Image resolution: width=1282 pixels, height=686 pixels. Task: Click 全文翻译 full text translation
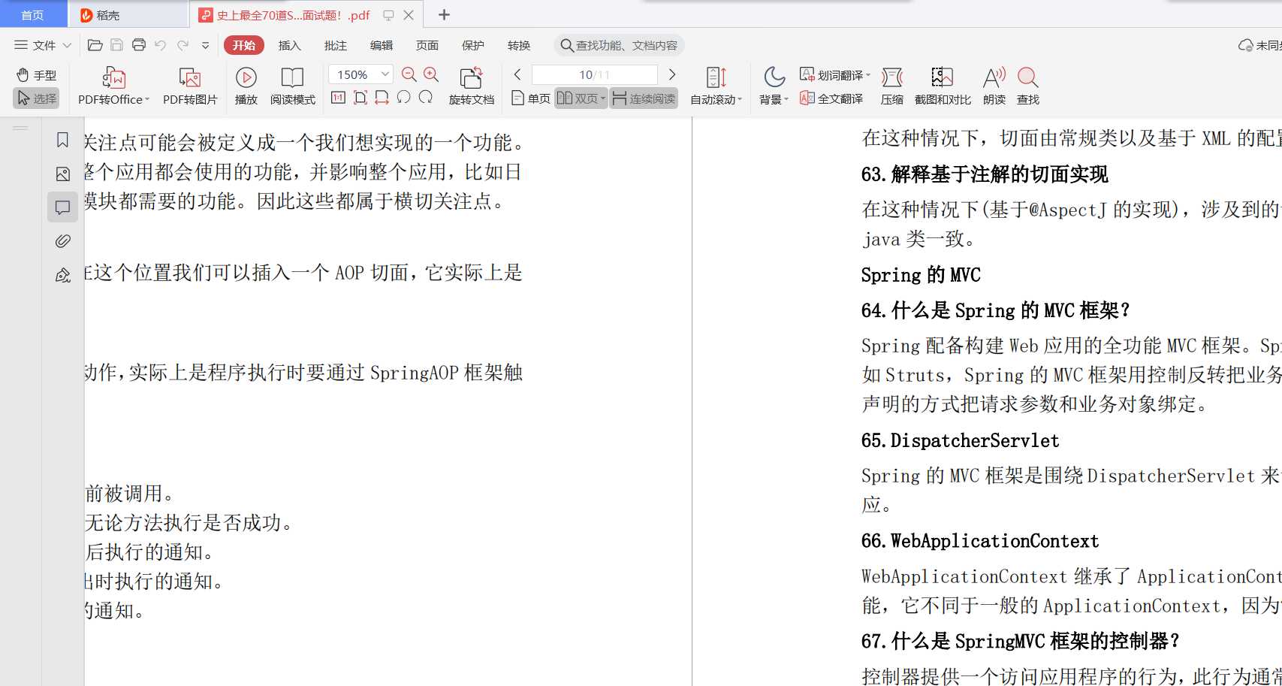[x=831, y=98]
